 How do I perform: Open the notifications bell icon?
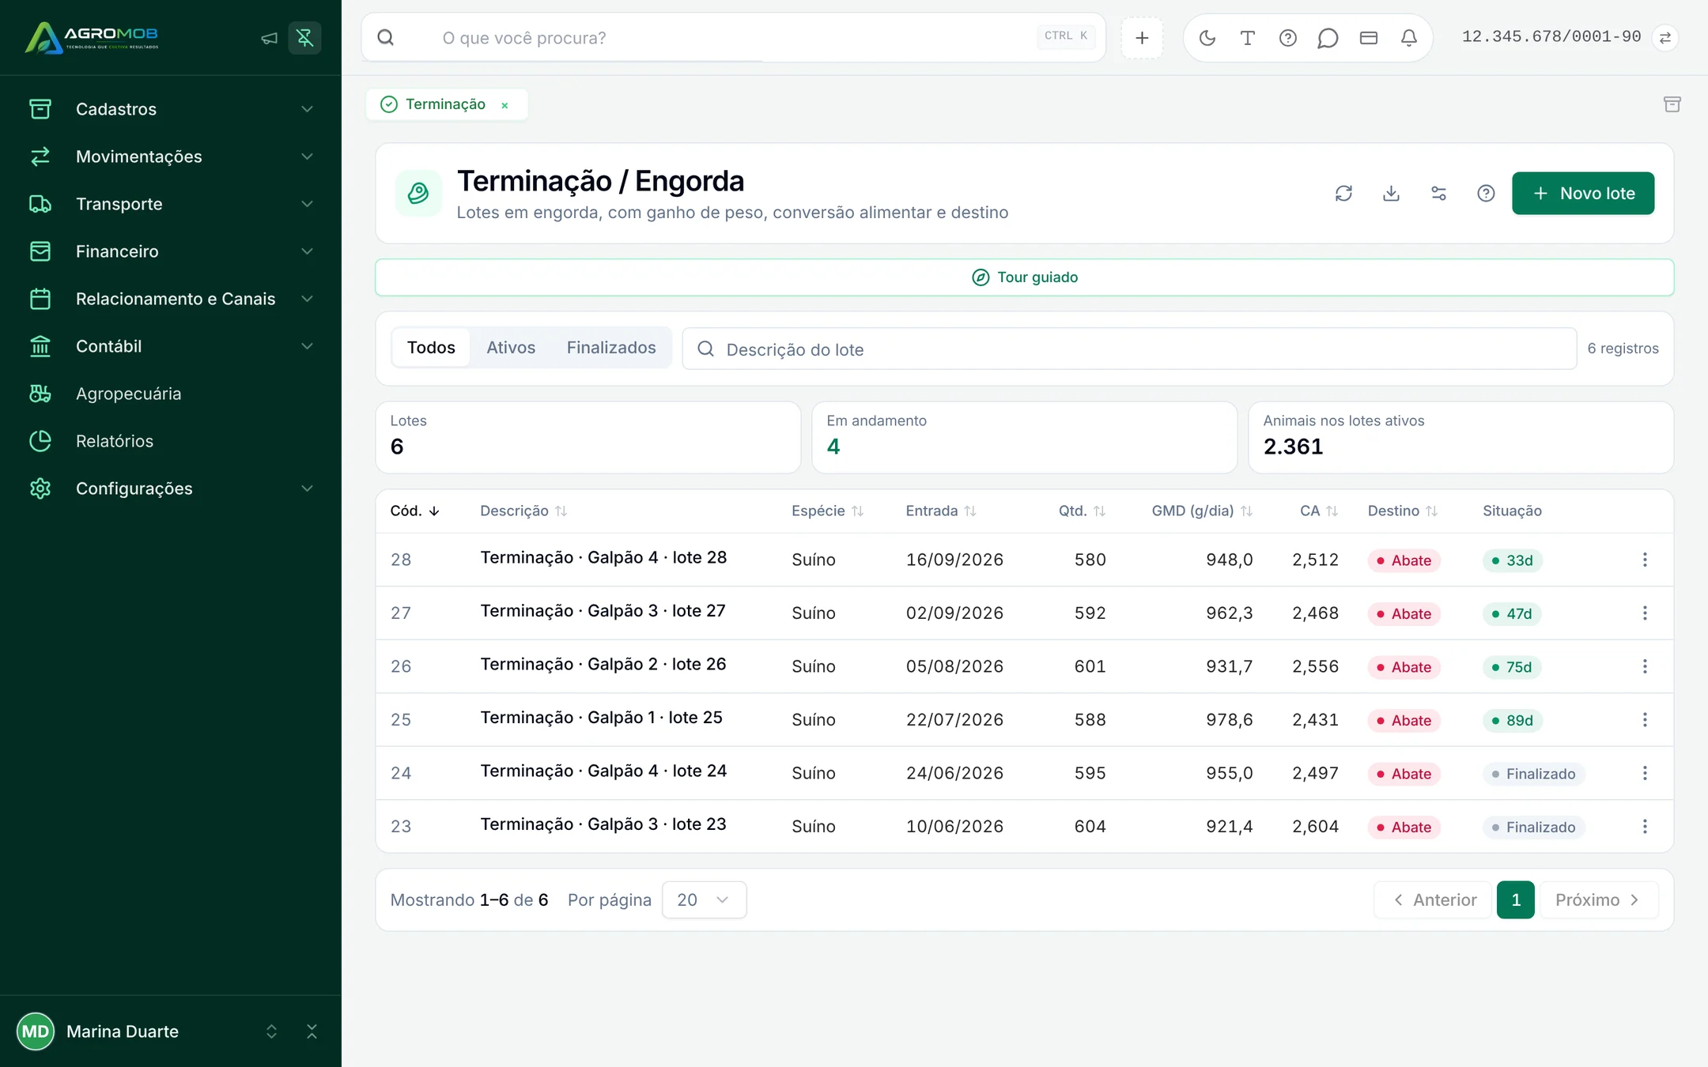coord(1408,38)
